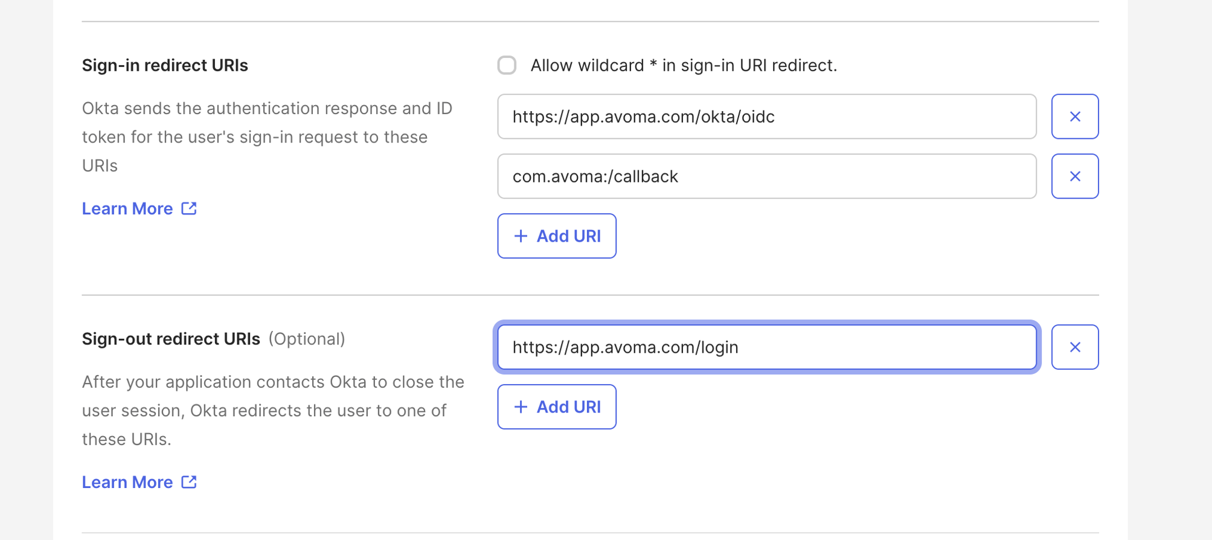1212x540 pixels.
Task: Select the Sign-in redirect URIs heading
Action: pyautogui.click(x=164, y=65)
